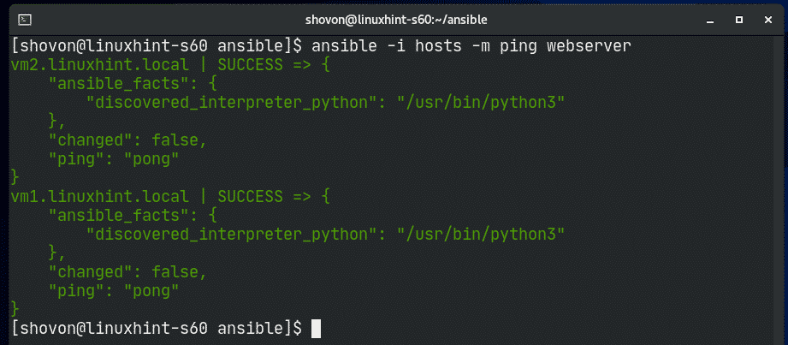
Task: Click the first /usr/bin/python3 path
Action: 481,103
